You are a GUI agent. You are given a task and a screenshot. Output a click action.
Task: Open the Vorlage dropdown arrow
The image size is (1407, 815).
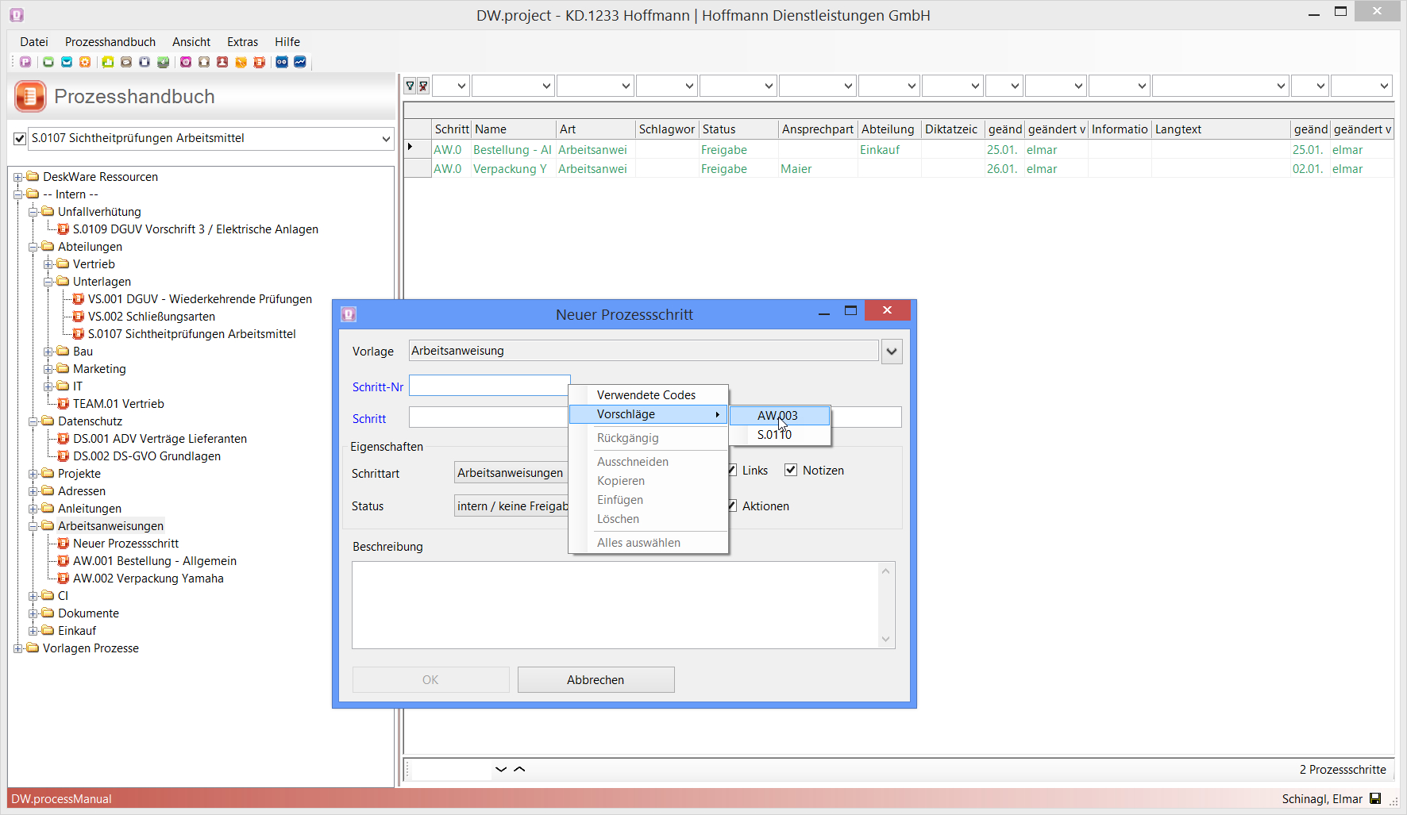892,351
